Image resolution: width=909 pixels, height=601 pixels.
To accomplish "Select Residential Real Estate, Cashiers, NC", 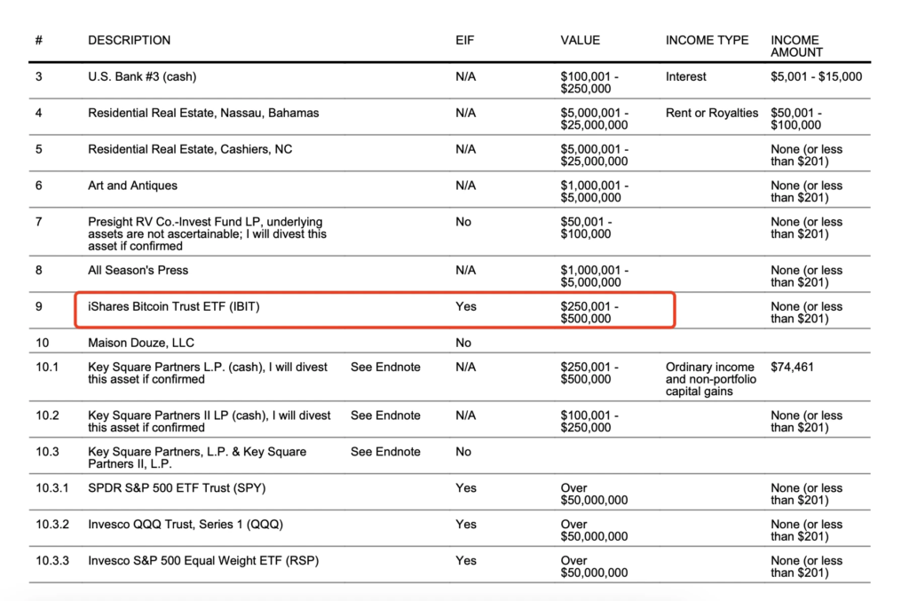I will click(190, 150).
